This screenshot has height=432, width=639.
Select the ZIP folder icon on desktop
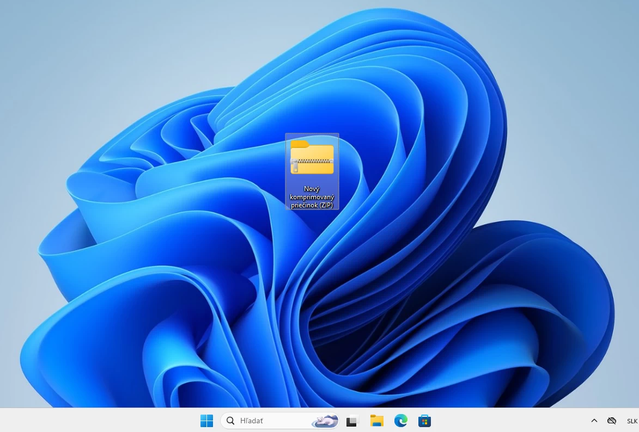point(312,158)
